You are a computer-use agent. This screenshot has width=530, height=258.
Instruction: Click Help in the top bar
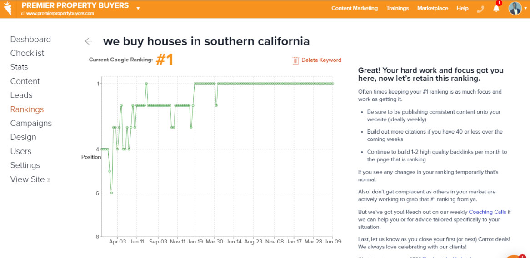462,8
